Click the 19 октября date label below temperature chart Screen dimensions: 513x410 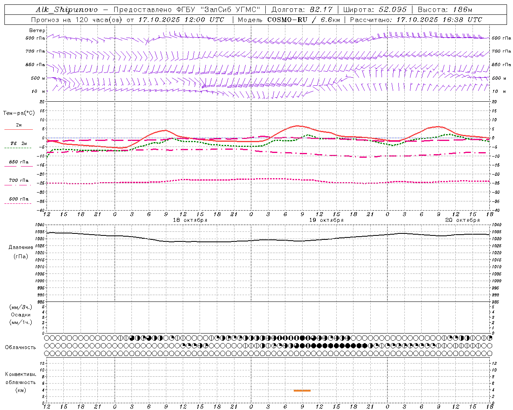click(x=326, y=220)
